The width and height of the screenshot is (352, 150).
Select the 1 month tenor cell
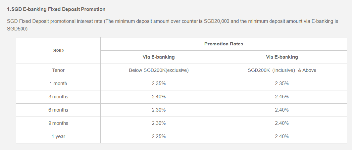tap(58, 84)
